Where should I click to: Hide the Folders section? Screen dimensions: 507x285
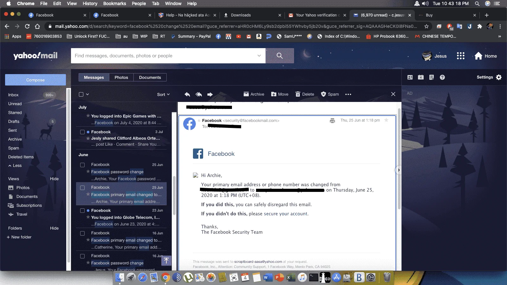tap(54, 228)
